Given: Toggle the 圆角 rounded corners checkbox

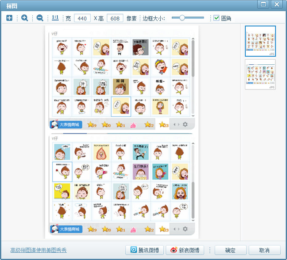Looking at the screenshot, I should click(x=217, y=18).
